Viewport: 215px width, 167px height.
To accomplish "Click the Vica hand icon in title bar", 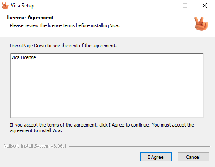I will tap(5, 6).
